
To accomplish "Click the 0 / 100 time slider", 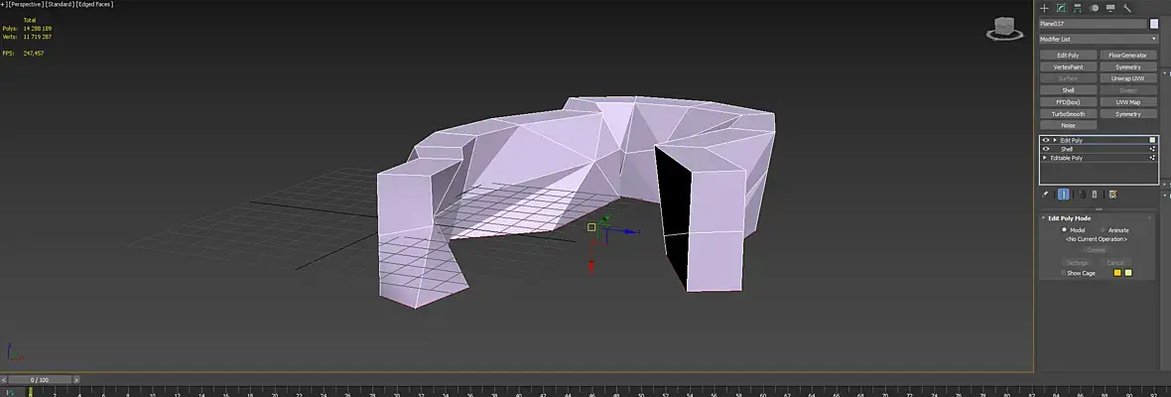I will click(x=41, y=380).
